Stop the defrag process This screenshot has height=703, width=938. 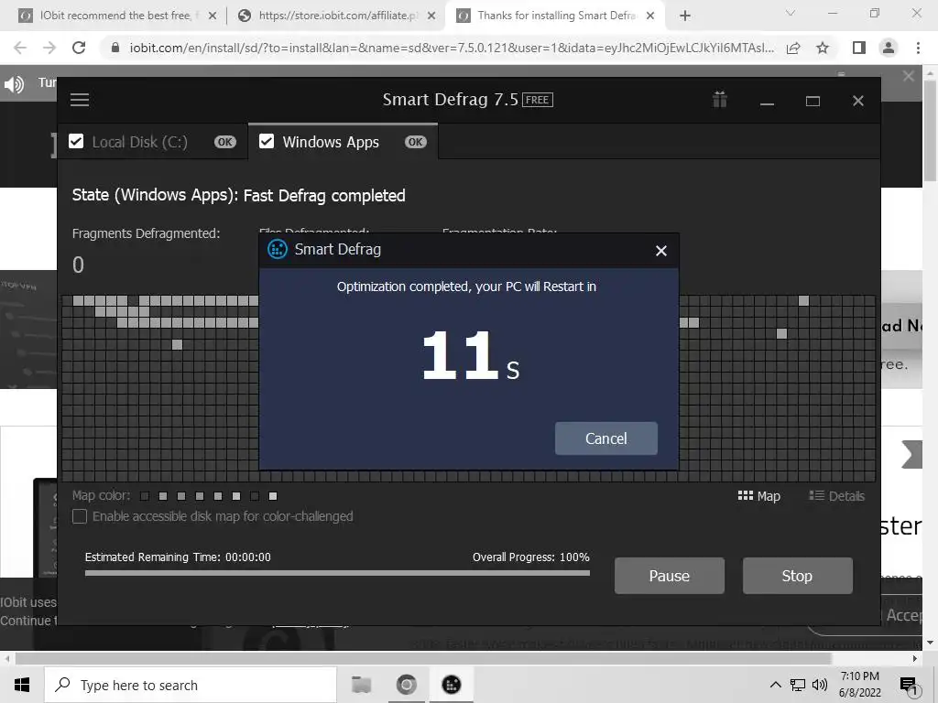click(798, 576)
